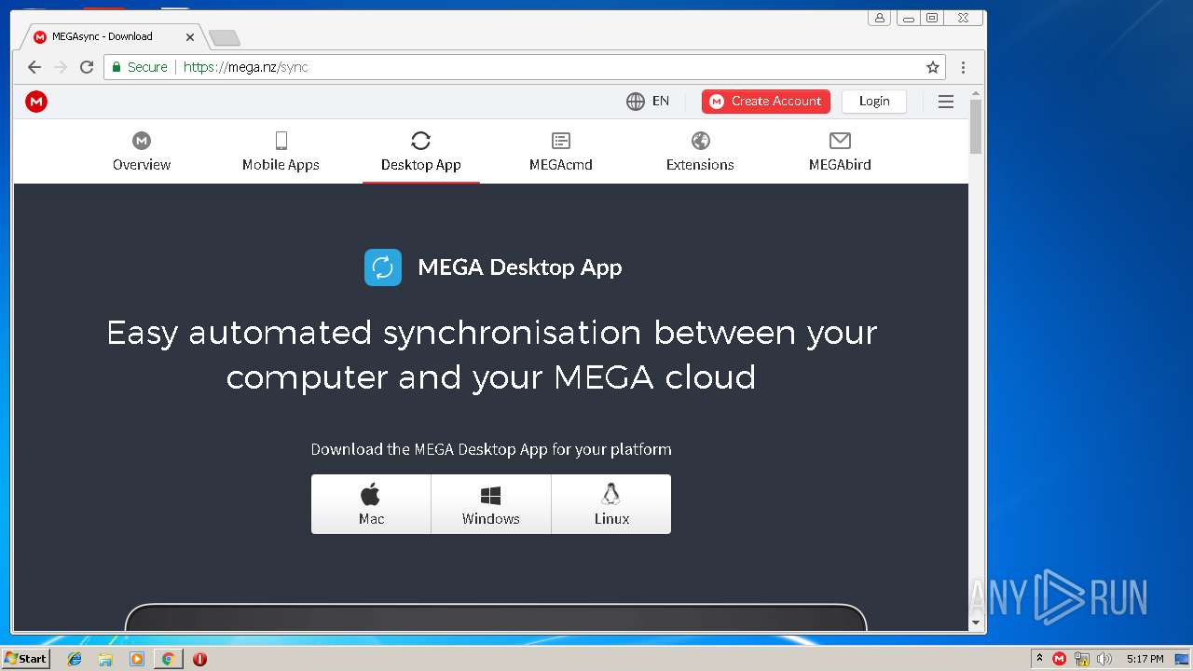1193x671 pixels.
Task: Open a new browser tab
Action: pyautogui.click(x=224, y=37)
